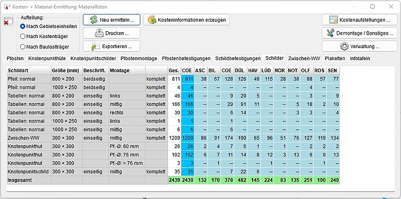Click SEN column header

(333, 71)
